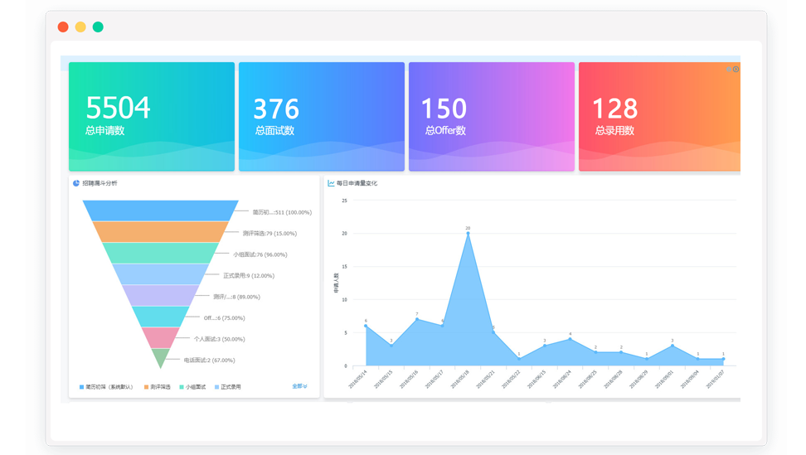Viewport: 806px width, 455px height.
Task: Click the data point labeled 4 for 2018/08/24
Action: click(570, 340)
